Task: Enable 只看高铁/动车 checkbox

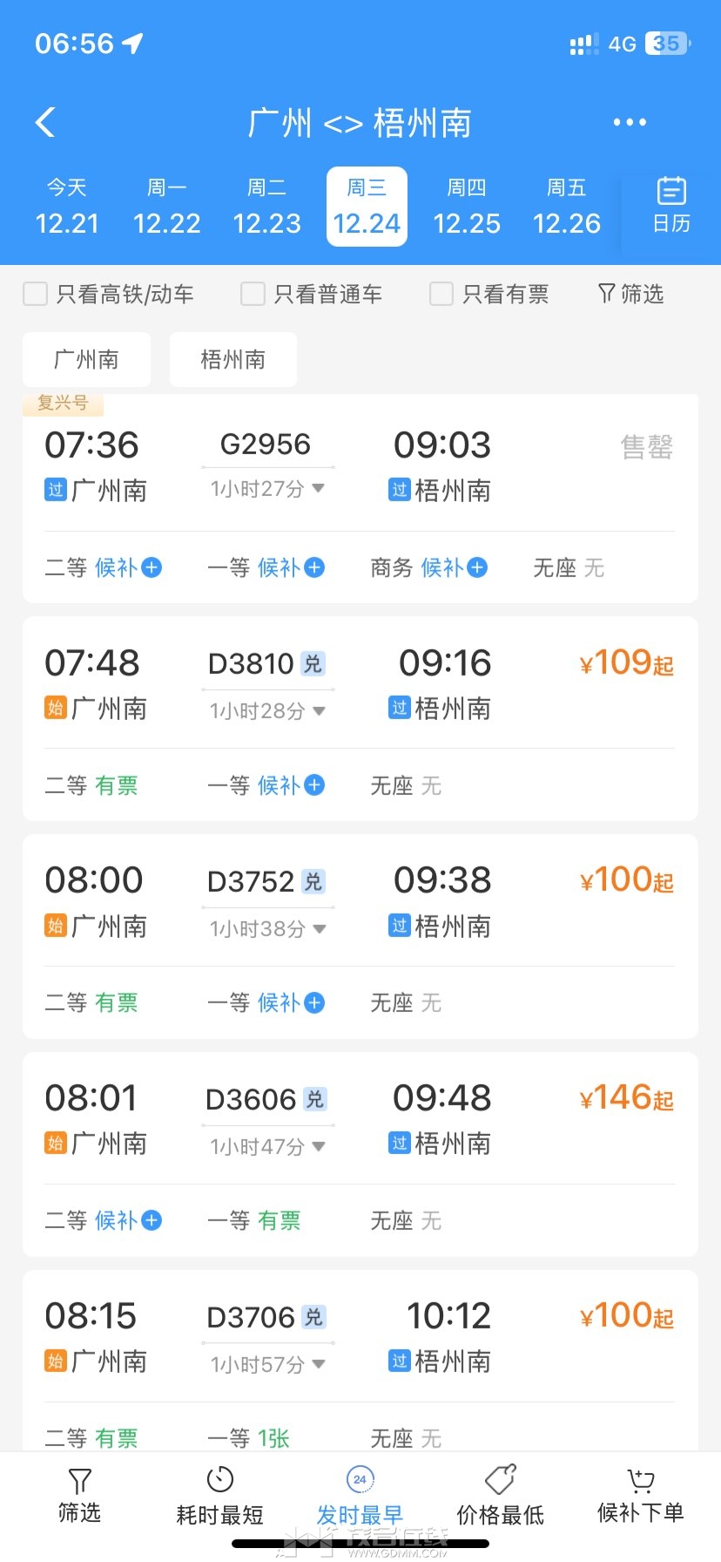Action: [x=36, y=295]
